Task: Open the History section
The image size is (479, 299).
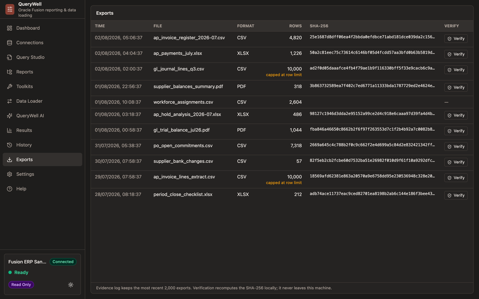Action: coord(43,145)
